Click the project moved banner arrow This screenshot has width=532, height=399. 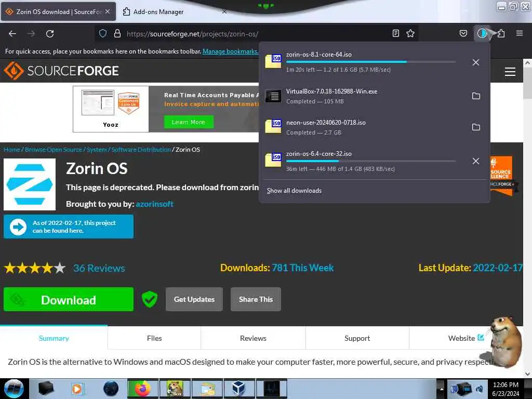18,227
